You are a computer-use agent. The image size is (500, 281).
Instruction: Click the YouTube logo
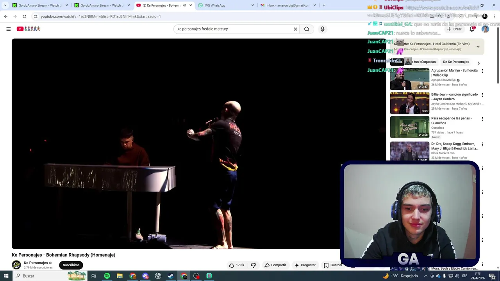point(28,29)
